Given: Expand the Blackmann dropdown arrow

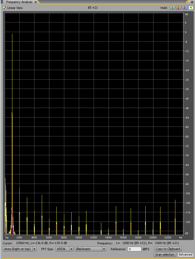Looking at the screenshot, I should [x=104, y=249].
